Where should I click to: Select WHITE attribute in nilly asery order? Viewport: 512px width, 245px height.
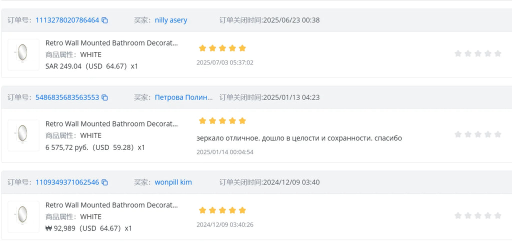point(91,54)
